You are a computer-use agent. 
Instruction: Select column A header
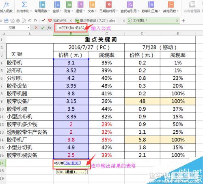pyautogui.click(x=30, y=34)
